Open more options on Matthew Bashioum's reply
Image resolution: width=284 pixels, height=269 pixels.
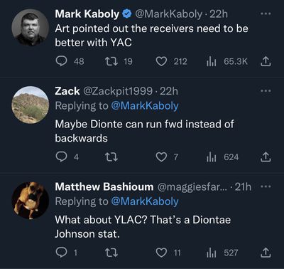tap(266, 186)
